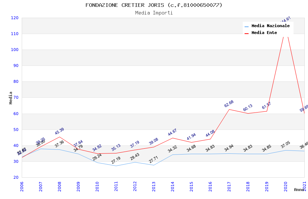Click the 2008 year label

pyautogui.click(x=59, y=186)
